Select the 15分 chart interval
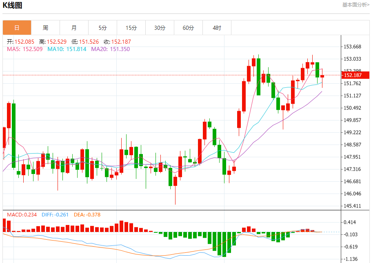The height and width of the screenshot is (263, 371). coord(131,28)
